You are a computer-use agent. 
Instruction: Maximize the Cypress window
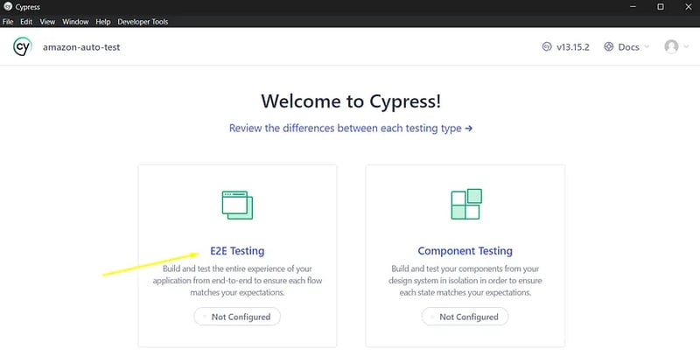[x=661, y=7]
